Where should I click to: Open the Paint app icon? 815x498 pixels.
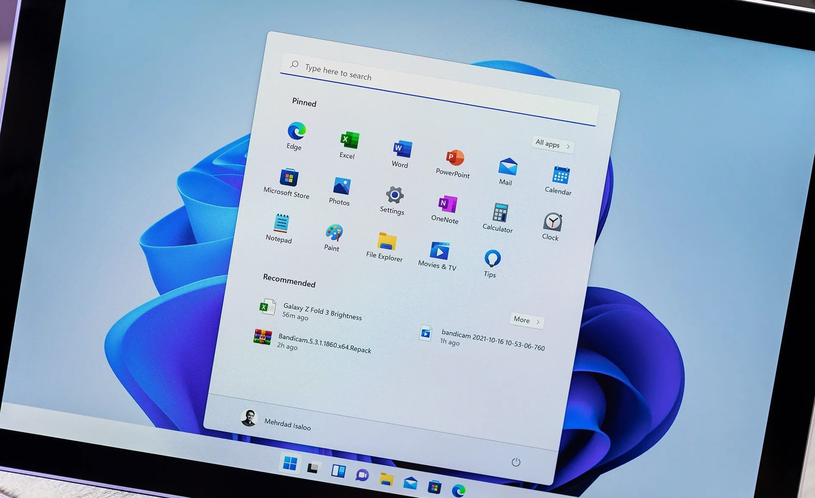(334, 233)
